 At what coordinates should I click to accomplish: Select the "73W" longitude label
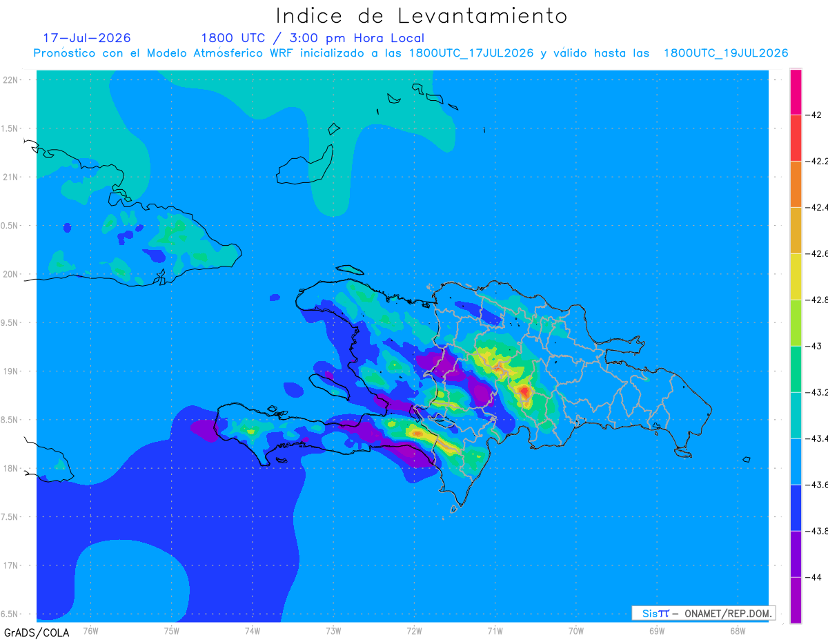point(333,630)
